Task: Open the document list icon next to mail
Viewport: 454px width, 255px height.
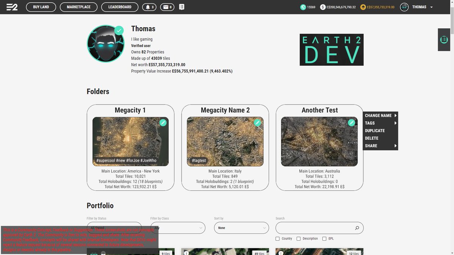Action: click(x=182, y=7)
